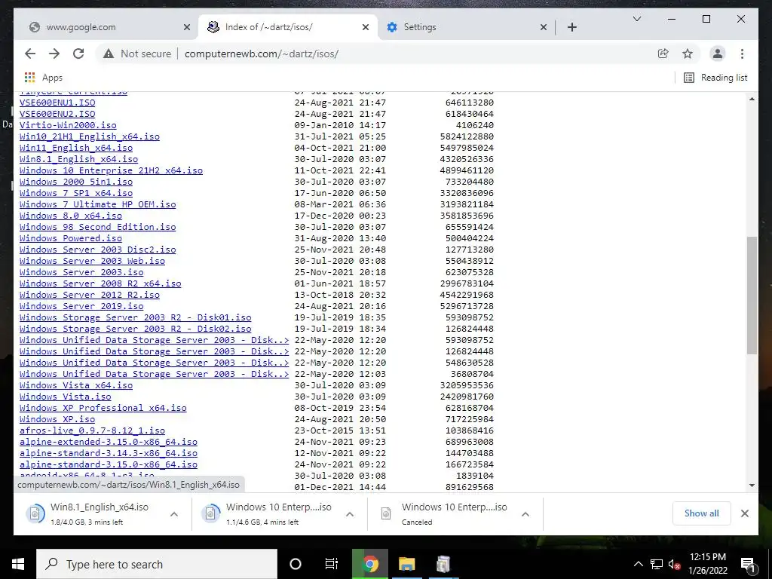The height and width of the screenshot is (579, 772).
Task: Click the taskbar search box
Action: (157, 564)
